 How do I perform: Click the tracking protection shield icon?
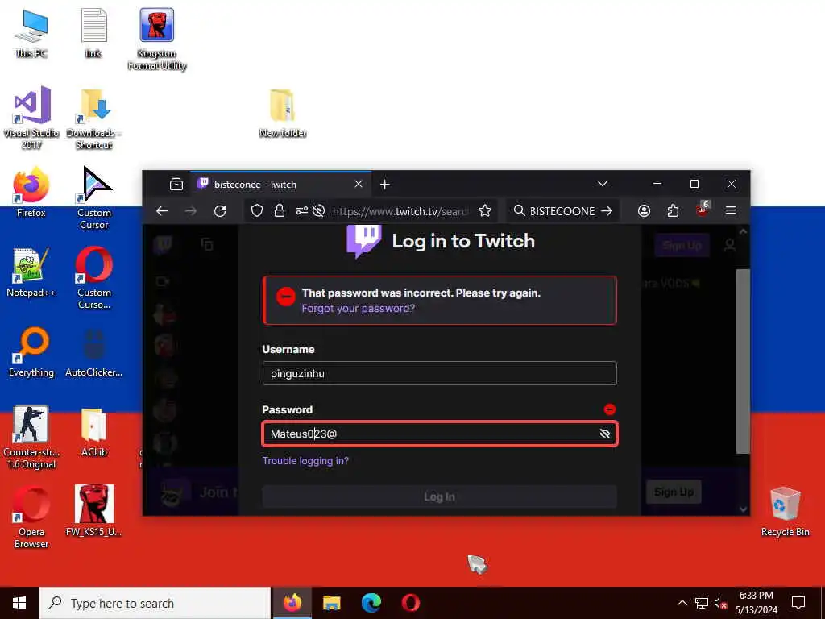[x=257, y=211]
